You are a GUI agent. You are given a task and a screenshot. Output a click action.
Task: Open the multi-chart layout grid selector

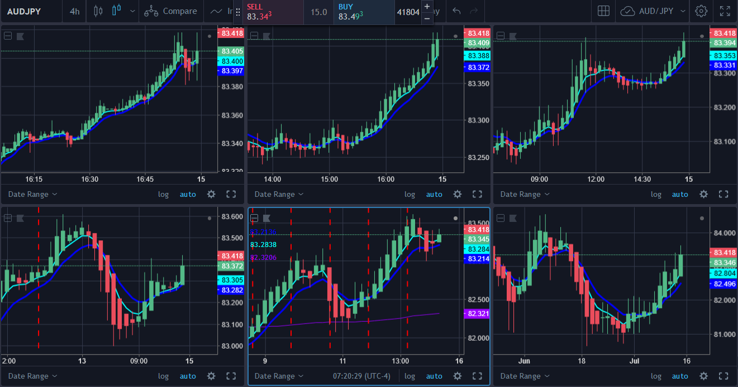603,11
